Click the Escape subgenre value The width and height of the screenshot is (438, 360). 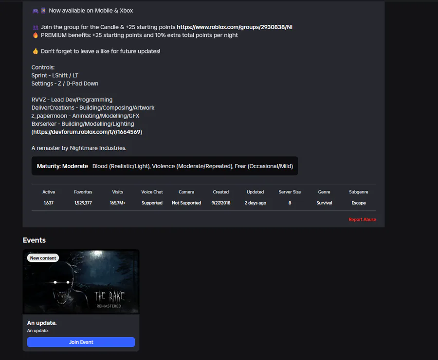pyautogui.click(x=358, y=203)
